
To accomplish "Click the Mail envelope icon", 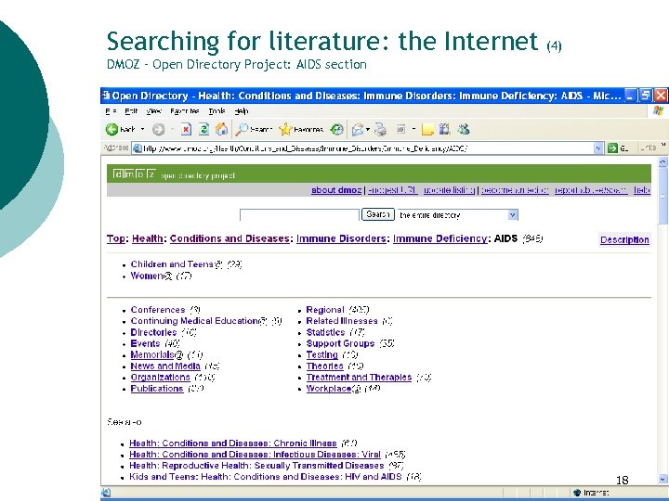I will click(357, 130).
